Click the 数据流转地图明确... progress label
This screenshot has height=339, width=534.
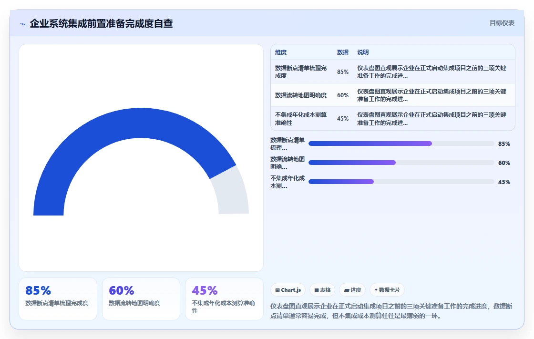[288, 163]
